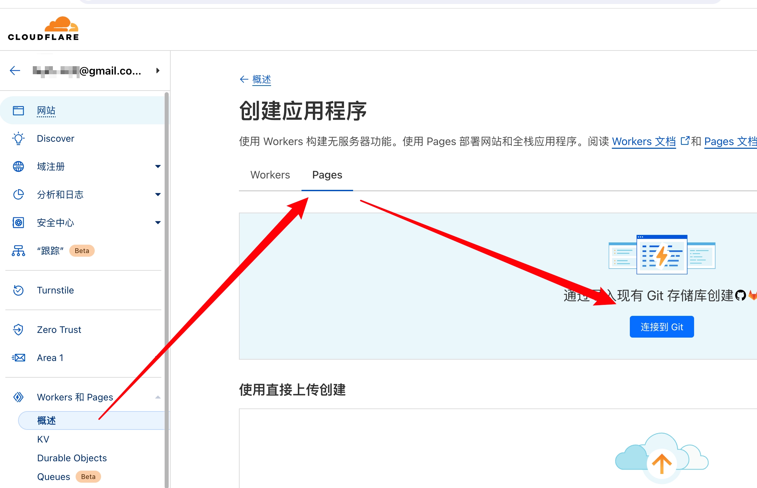Click the Zero Trust shield icon
Viewport: 757px width, 488px height.
[x=18, y=330]
